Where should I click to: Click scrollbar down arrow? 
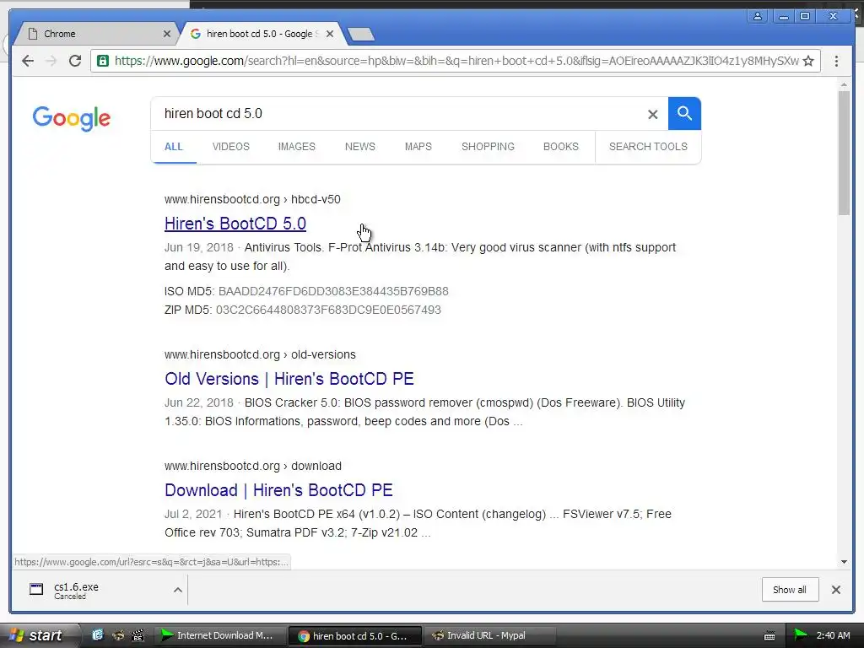pos(844,562)
